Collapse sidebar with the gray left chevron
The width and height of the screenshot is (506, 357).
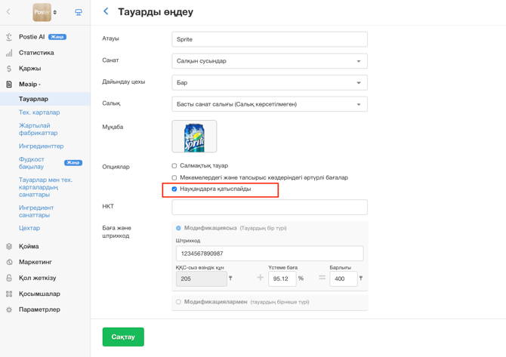(x=8, y=12)
